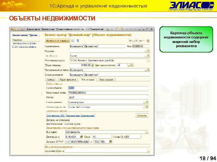Open title bar dropdown arrow near window controls
Image resolution: width=217 pixels, height=162 pixels.
click(x=140, y=29)
